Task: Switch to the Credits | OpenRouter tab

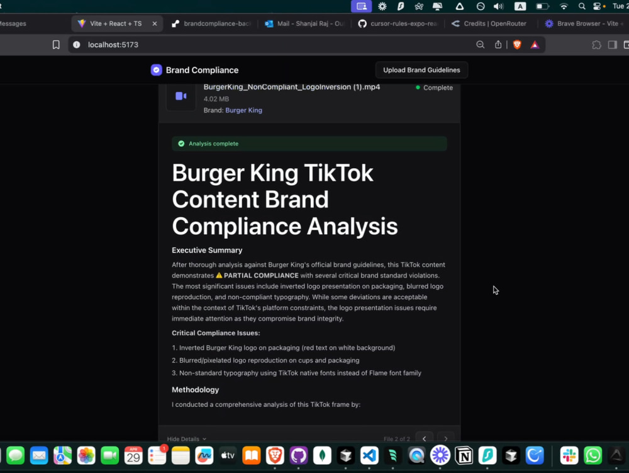Action: click(x=489, y=24)
